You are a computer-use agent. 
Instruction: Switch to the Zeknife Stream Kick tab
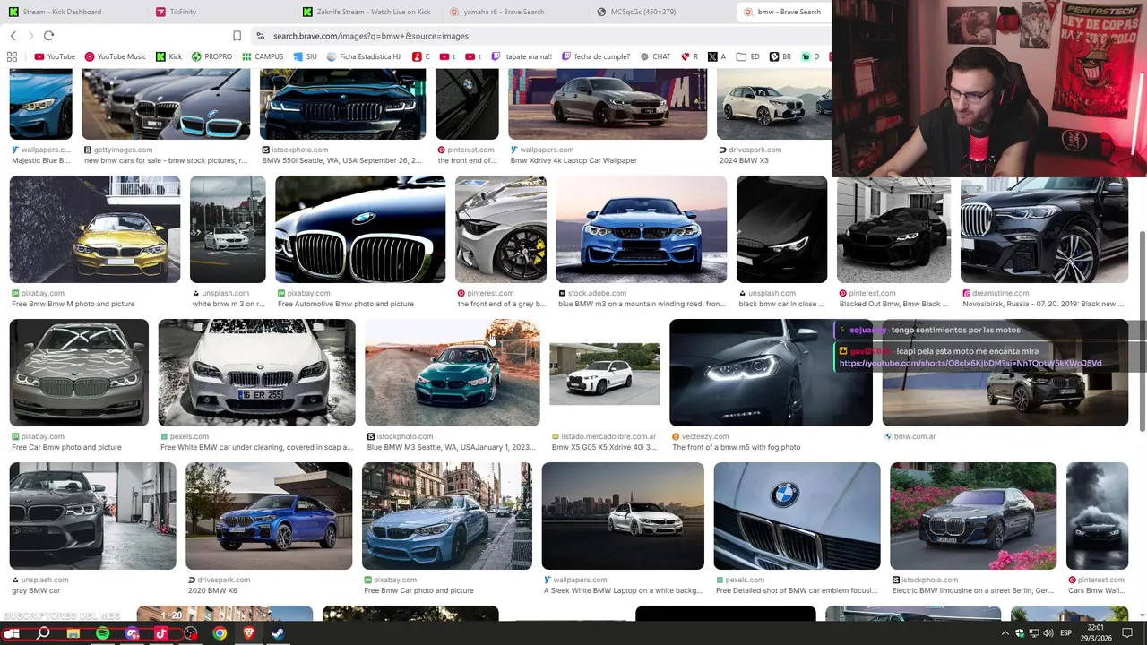click(367, 12)
